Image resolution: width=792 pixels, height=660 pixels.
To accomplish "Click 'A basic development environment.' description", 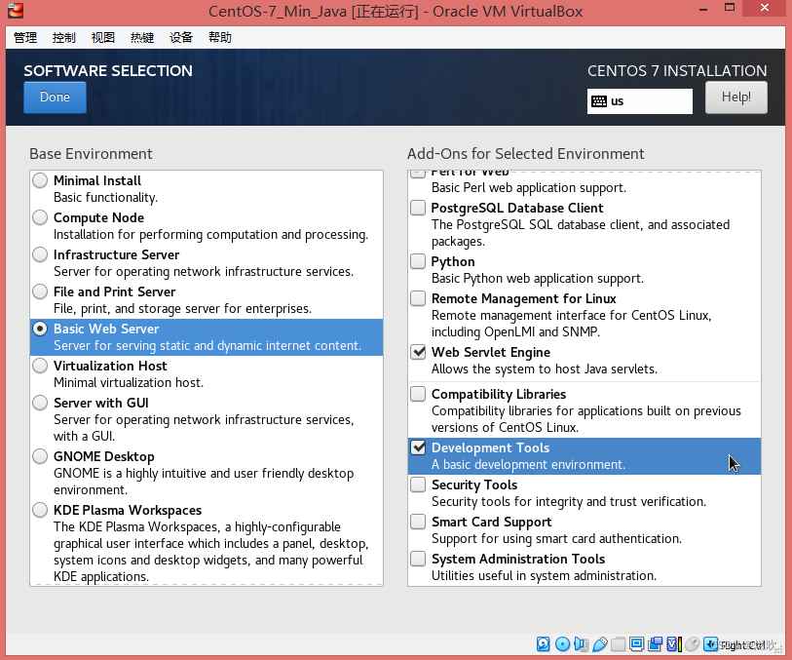I will tap(528, 464).
